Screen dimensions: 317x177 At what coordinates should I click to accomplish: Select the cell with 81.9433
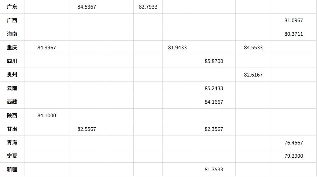tap(177, 48)
